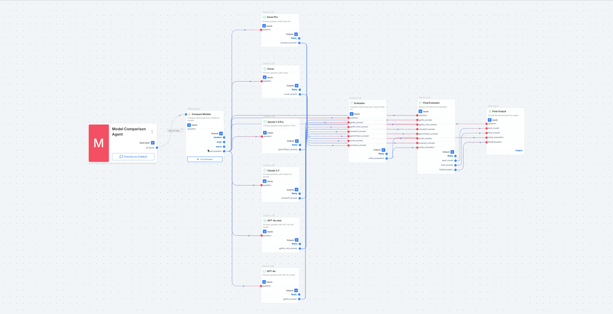This screenshot has height=314, width=613.
Task: Click the How to search connection label
Action: [175, 131]
